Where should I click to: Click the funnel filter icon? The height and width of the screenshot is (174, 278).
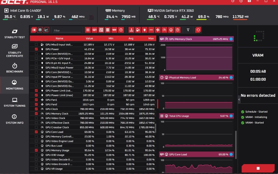[188, 30]
